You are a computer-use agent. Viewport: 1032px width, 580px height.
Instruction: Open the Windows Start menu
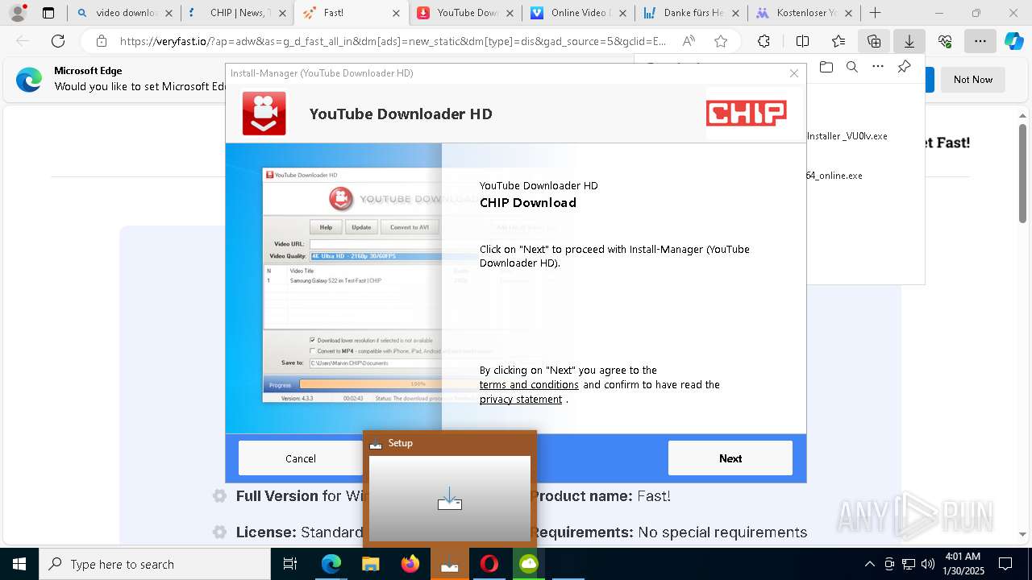pyautogui.click(x=19, y=564)
